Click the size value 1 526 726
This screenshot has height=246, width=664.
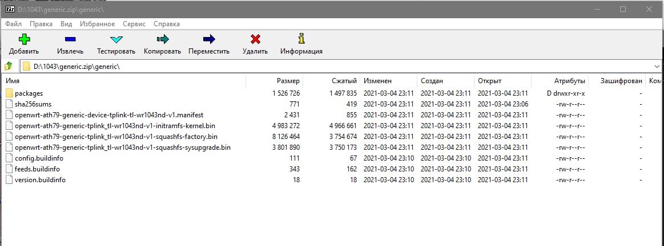tap(286, 93)
